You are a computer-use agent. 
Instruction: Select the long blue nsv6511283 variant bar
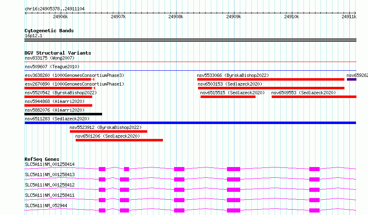click(190, 123)
